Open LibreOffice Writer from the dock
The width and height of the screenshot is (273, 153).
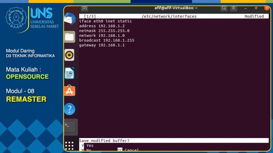(x=70, y=73)
